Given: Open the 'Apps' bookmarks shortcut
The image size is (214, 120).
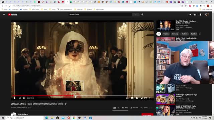Looking at the screenshot, I should pos(4,9).
